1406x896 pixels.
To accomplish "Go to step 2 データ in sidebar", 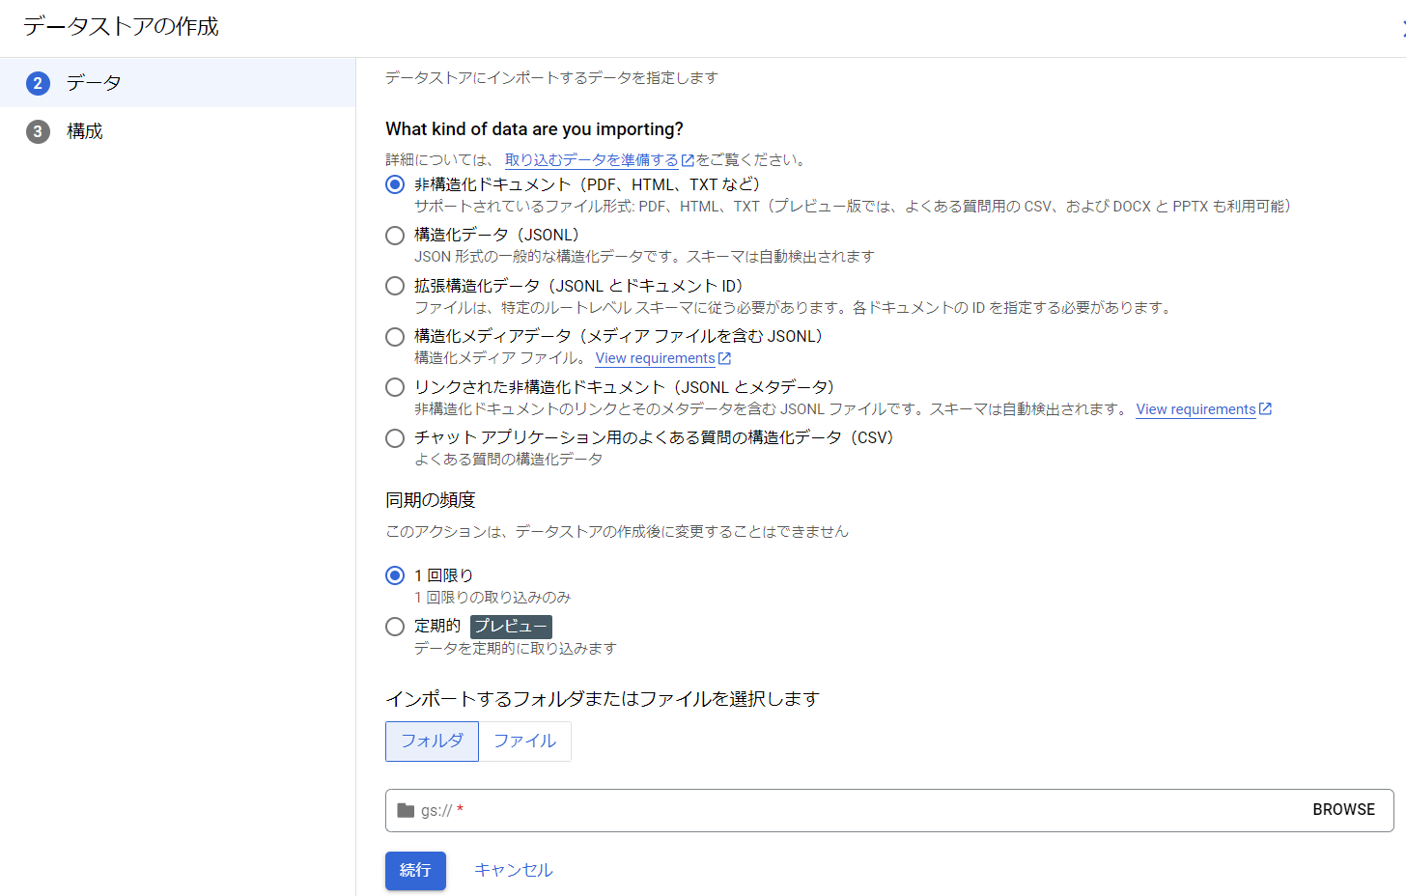I will [x=178, y=83].
